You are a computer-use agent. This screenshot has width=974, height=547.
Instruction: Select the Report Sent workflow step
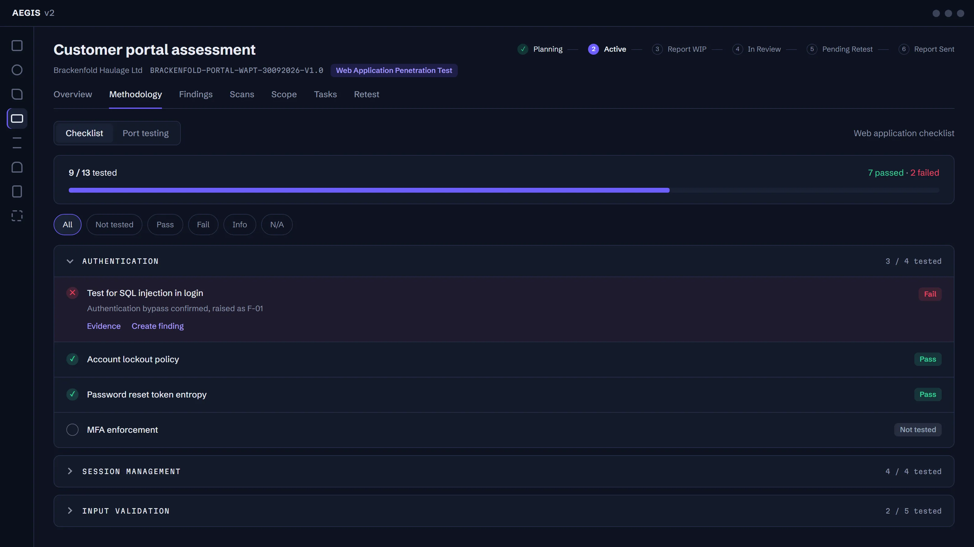click(x=926, y=49)
